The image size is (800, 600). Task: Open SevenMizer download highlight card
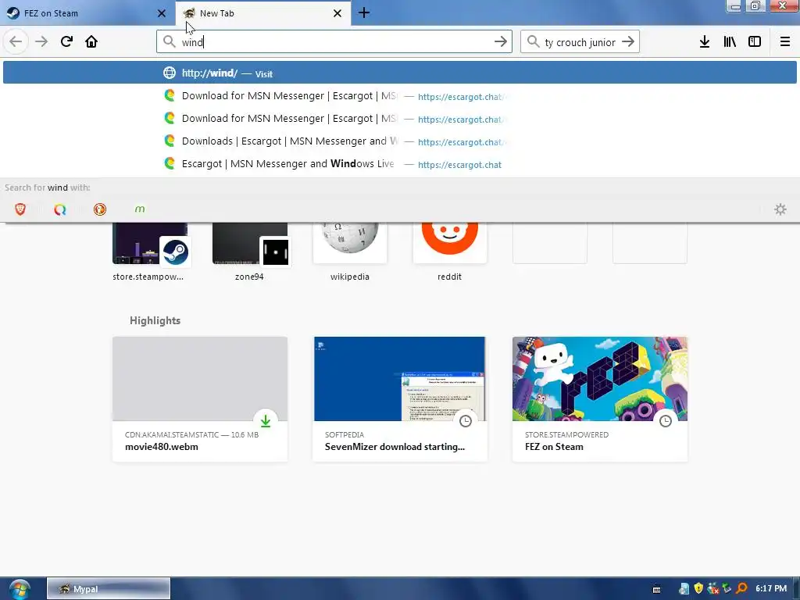coord(399,399)
